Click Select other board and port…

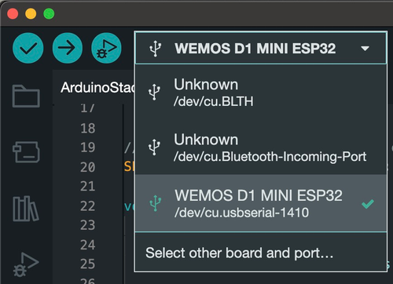coord(240,253)
